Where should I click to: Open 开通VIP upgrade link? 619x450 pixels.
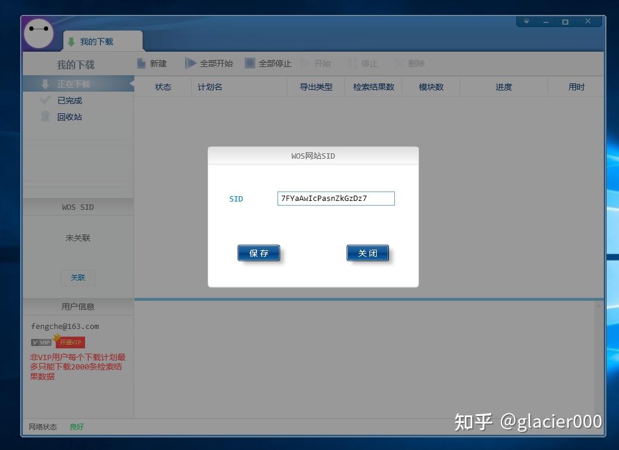click(x=70, y=341)
